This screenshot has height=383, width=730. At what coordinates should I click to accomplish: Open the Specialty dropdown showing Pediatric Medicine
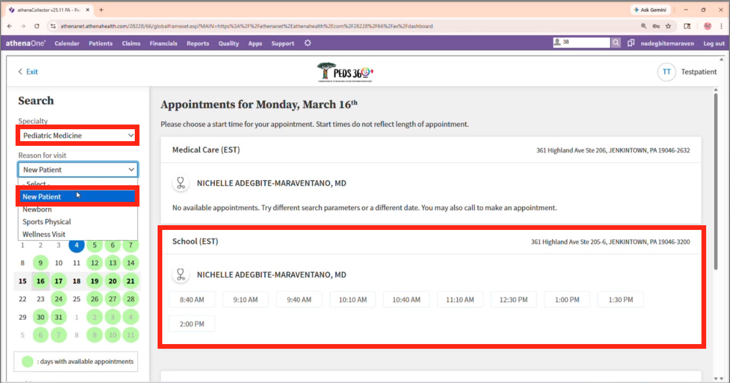click(x=78, y=135)
